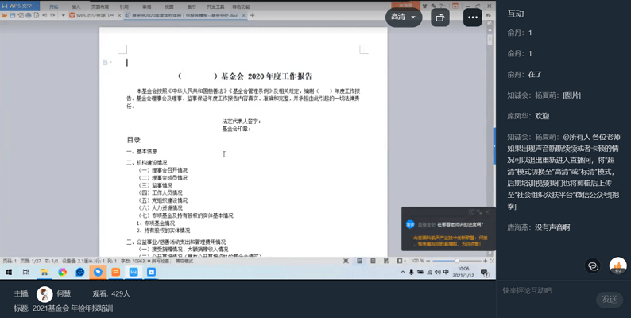This screenshot has width=631, height=318.
Task: Add a new document tab with plus
Action: 252,15
